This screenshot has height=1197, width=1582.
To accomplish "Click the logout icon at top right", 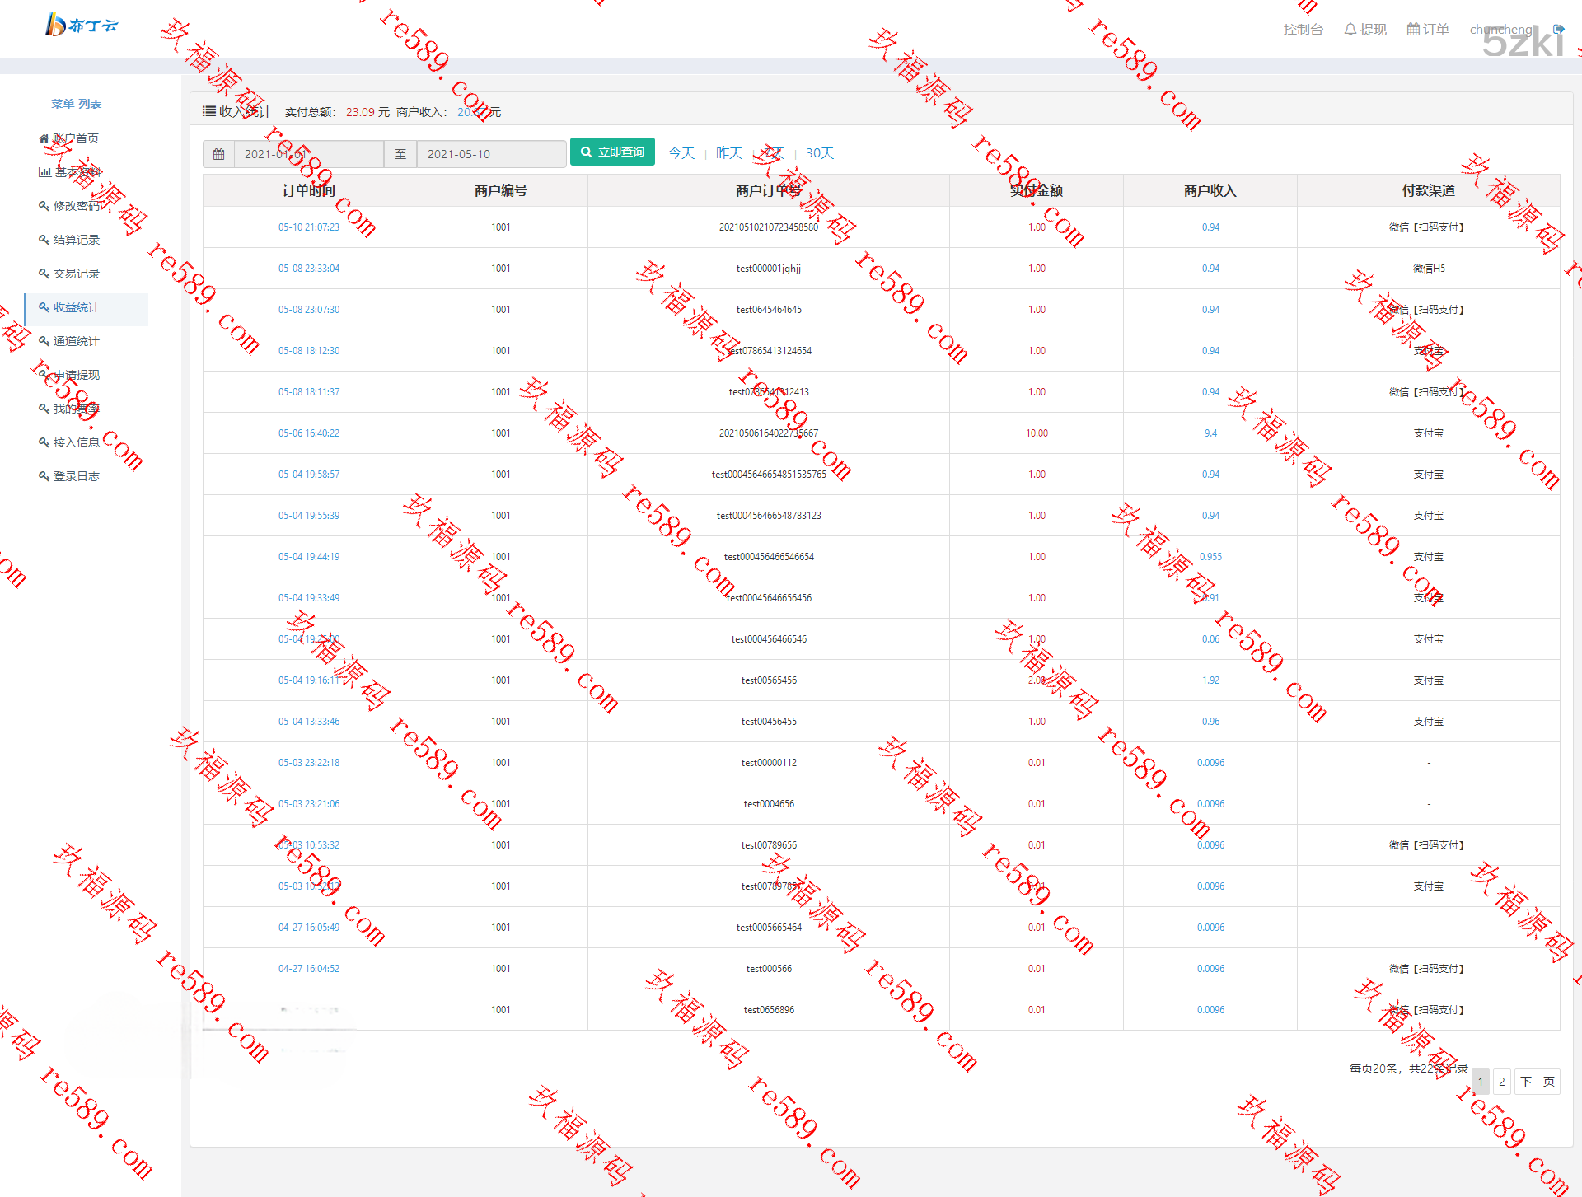I will 1558,29.
